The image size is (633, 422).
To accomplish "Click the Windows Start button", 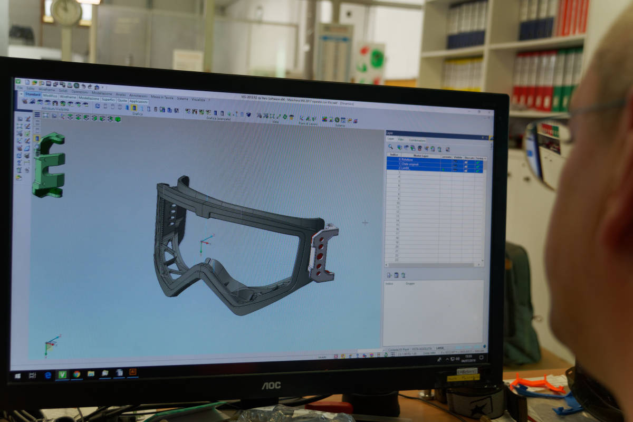I will click(18, 376).
